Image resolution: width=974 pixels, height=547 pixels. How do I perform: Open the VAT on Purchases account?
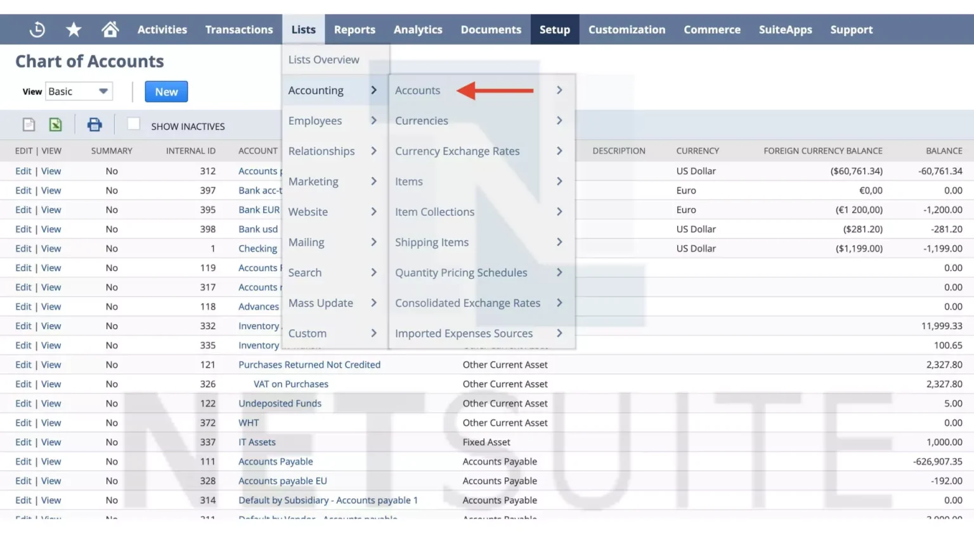pyautogui.click(x=291, y=384)
